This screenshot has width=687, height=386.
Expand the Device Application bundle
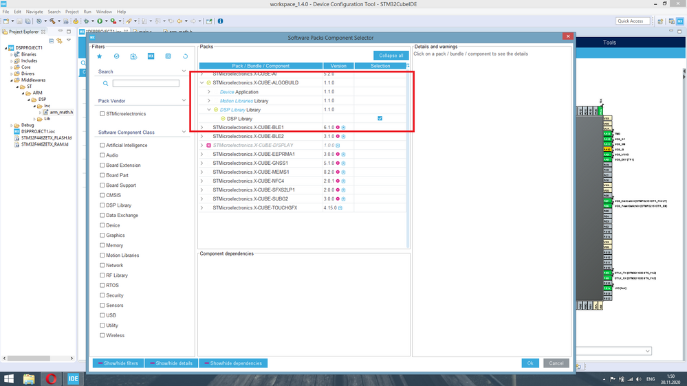[x=209, y=92]
